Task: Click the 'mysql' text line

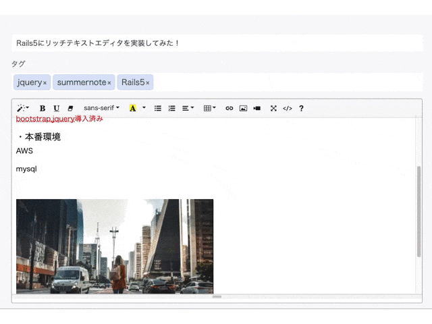Action: 26,169
